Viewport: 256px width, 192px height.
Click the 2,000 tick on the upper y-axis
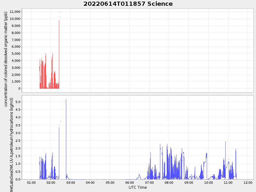[16, 75]
